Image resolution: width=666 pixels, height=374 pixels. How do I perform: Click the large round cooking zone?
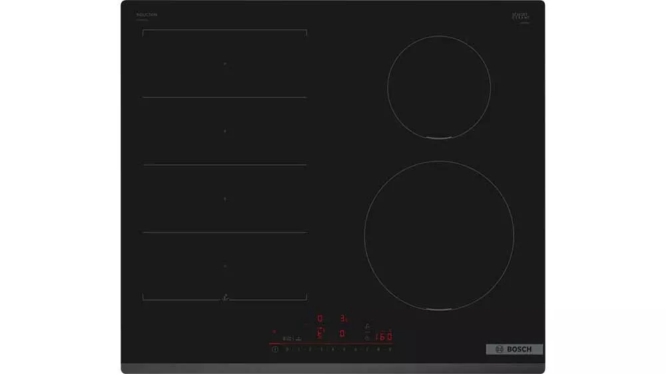439,236
